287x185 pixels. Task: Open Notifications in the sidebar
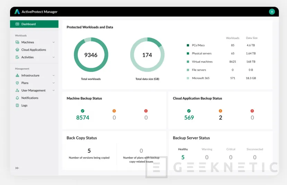[34, 98]
